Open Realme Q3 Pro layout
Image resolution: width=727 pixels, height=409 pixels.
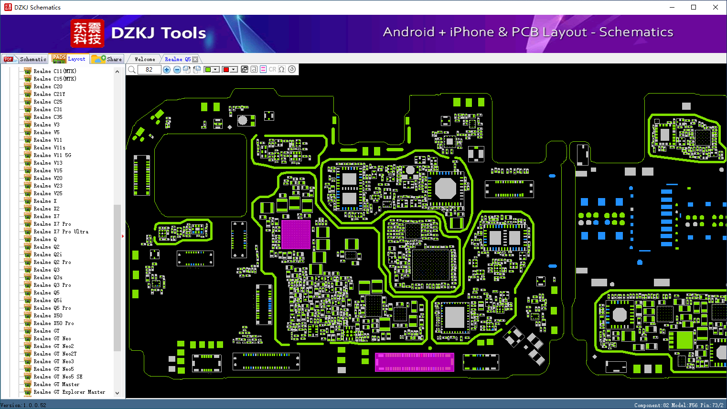pos(52,285)
